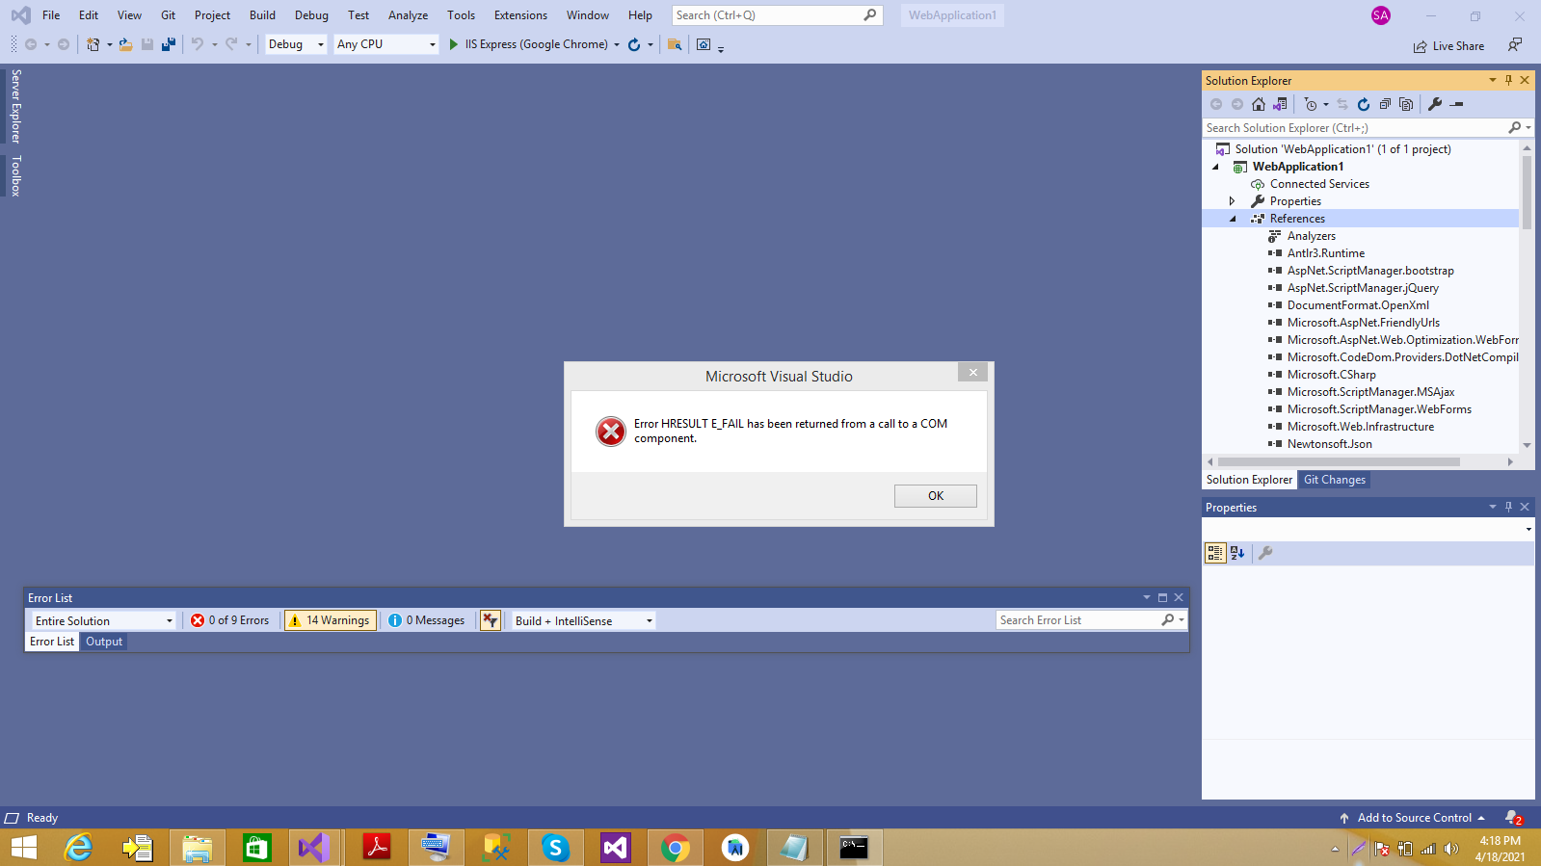Click the Send Feedback icon

click(x=1515, y=45)
